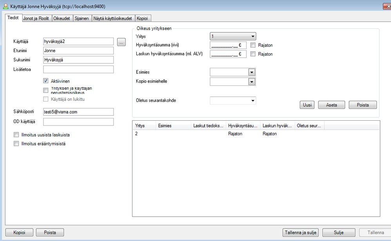Screen dimensions: 391x241
Task: Enable Yrityksen ja käyttäjän perustamisoikeus checkbox
Action: pyautogui.click(x=45, y=90)
